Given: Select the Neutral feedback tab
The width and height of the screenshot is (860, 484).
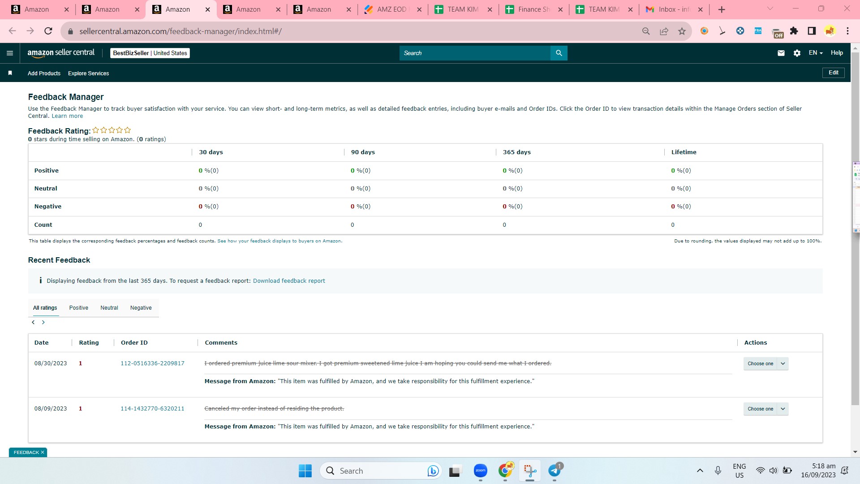Looking at the screenshot, I should [109, 308].
